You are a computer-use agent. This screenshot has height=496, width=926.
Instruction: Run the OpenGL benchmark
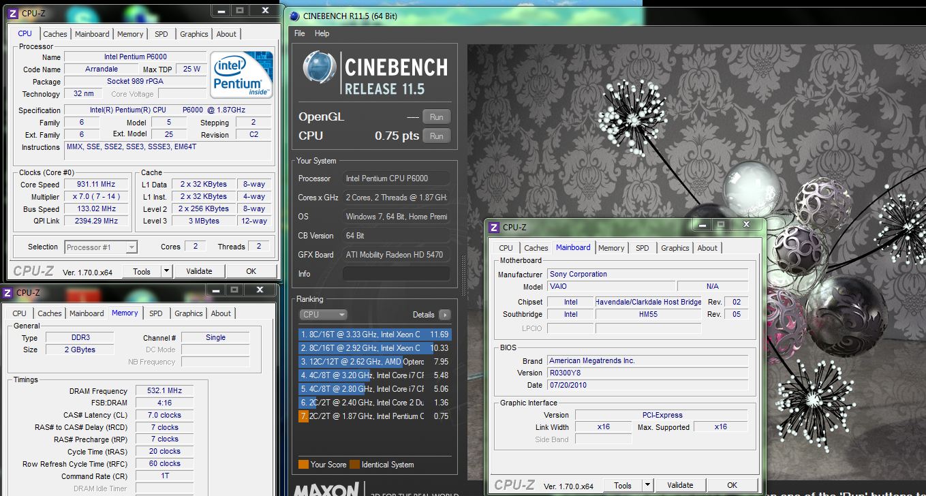pos(437,117)
